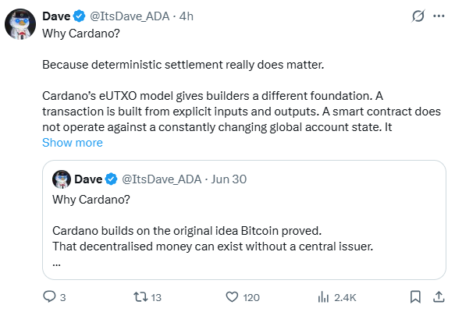Expand the quoted post's ellipsis text
Image resolution: width=455 pixels, height=312 pixels.
[57, 264]
